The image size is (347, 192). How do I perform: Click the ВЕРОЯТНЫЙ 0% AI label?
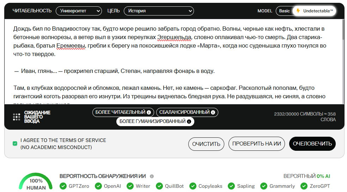pos(307,176)
